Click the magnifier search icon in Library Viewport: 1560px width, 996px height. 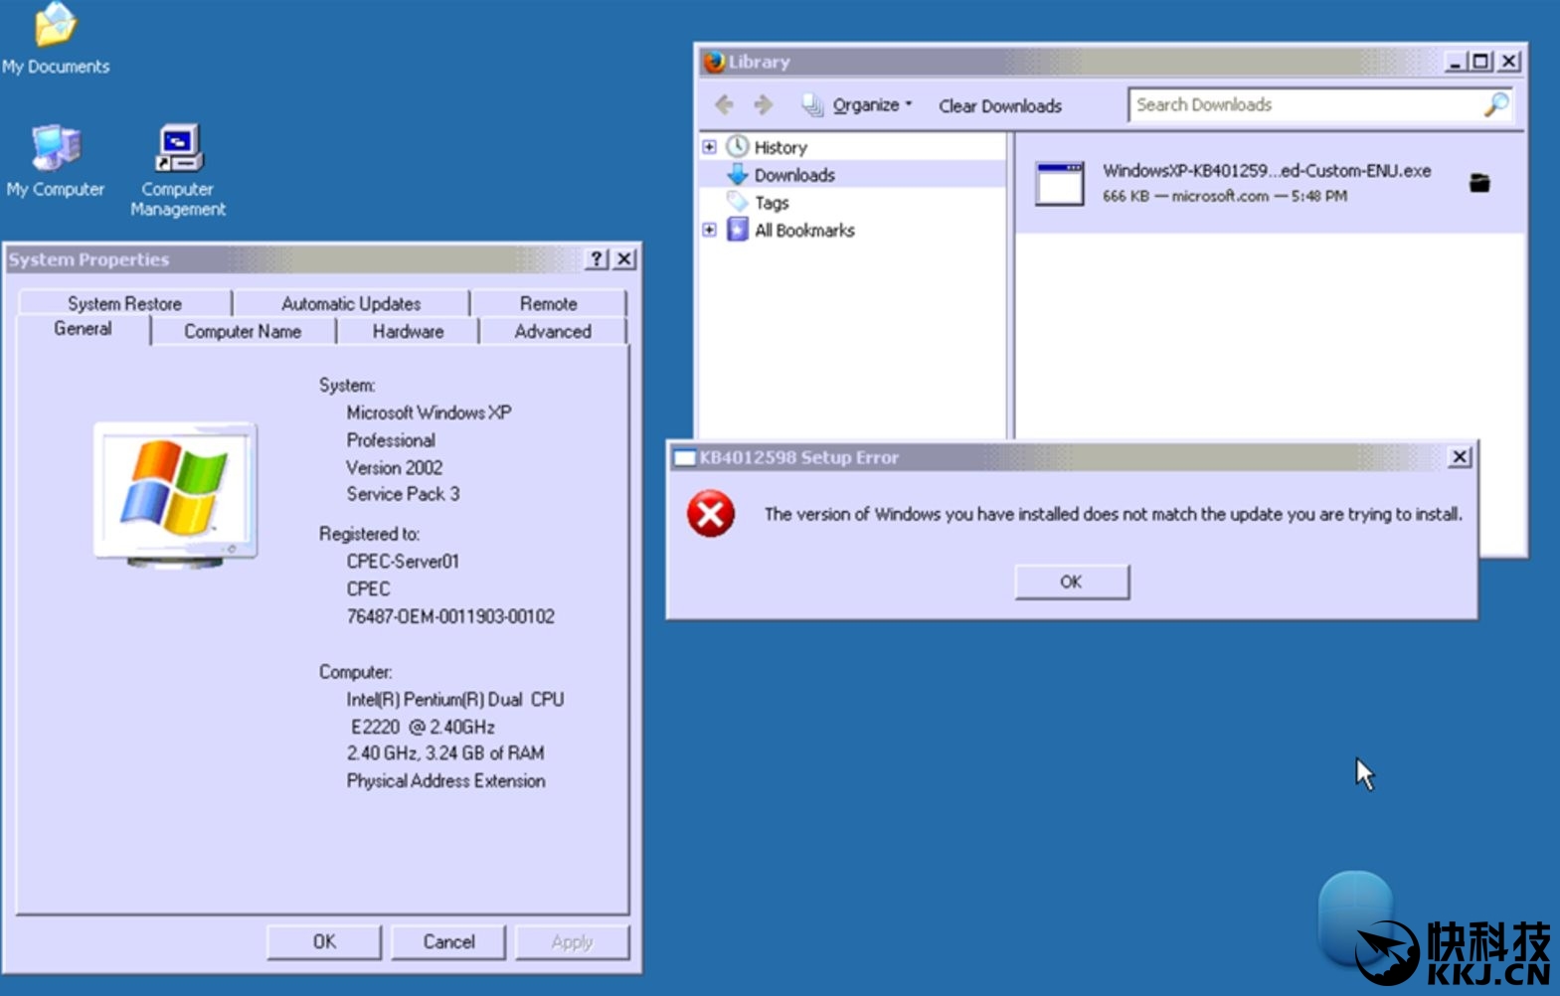click(1496, 104)
